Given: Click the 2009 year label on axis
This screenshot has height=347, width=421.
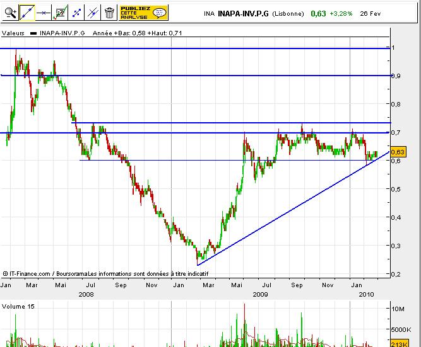Looking at the screenshot, I should pyautogui.click(x=260, y=293).
